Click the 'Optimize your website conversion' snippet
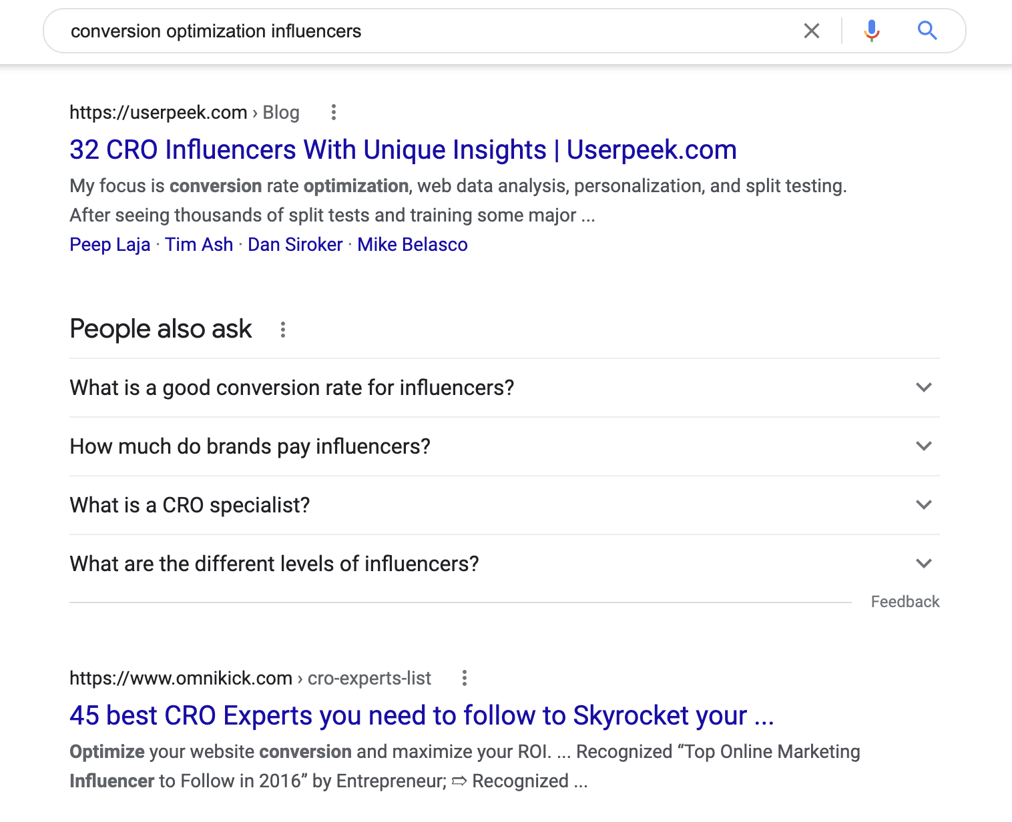The height and width of the screenshot is (822, 1012). (x=465, y=766)
